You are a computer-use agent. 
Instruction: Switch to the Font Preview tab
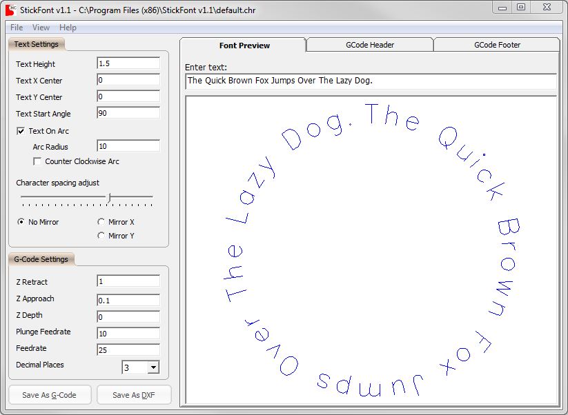pyautogui.click(x=244, y=45)
